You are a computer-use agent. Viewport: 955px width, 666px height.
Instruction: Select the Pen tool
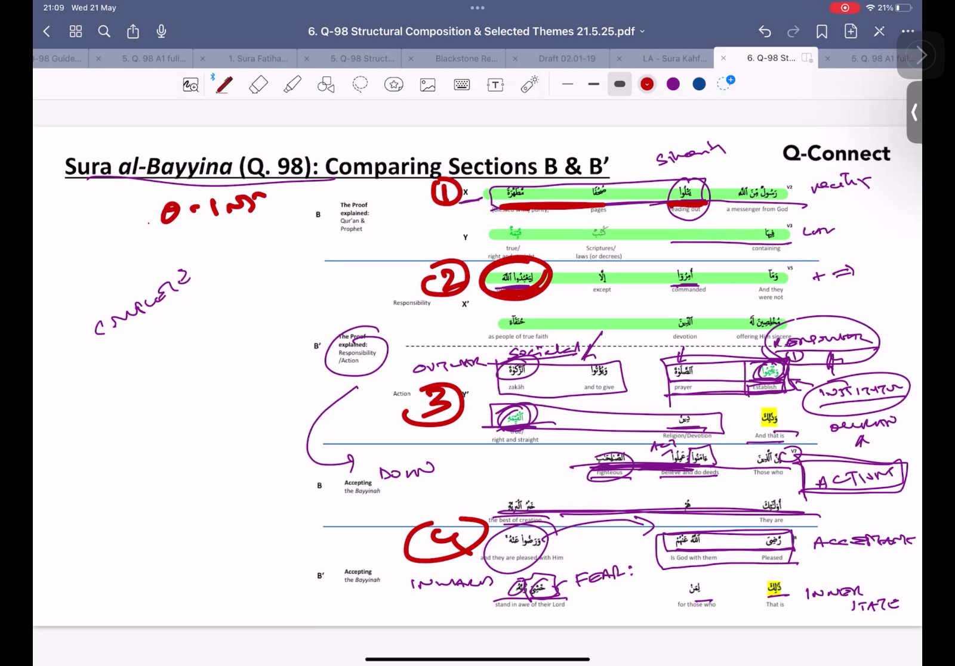coord(224,85)
